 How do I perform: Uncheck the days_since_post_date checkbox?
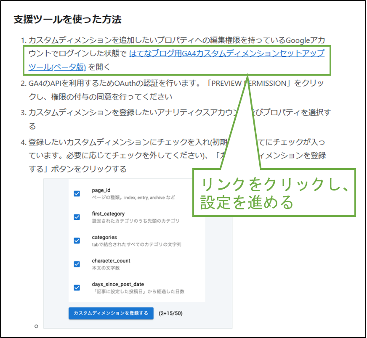click(77, 288)
